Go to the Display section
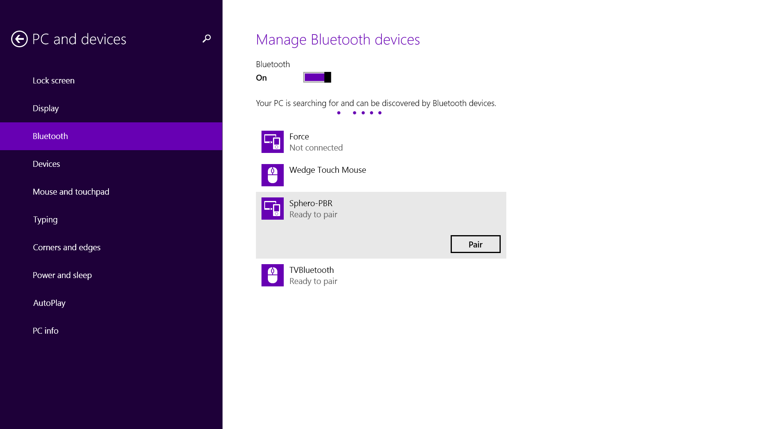 (x=46, y=108)
